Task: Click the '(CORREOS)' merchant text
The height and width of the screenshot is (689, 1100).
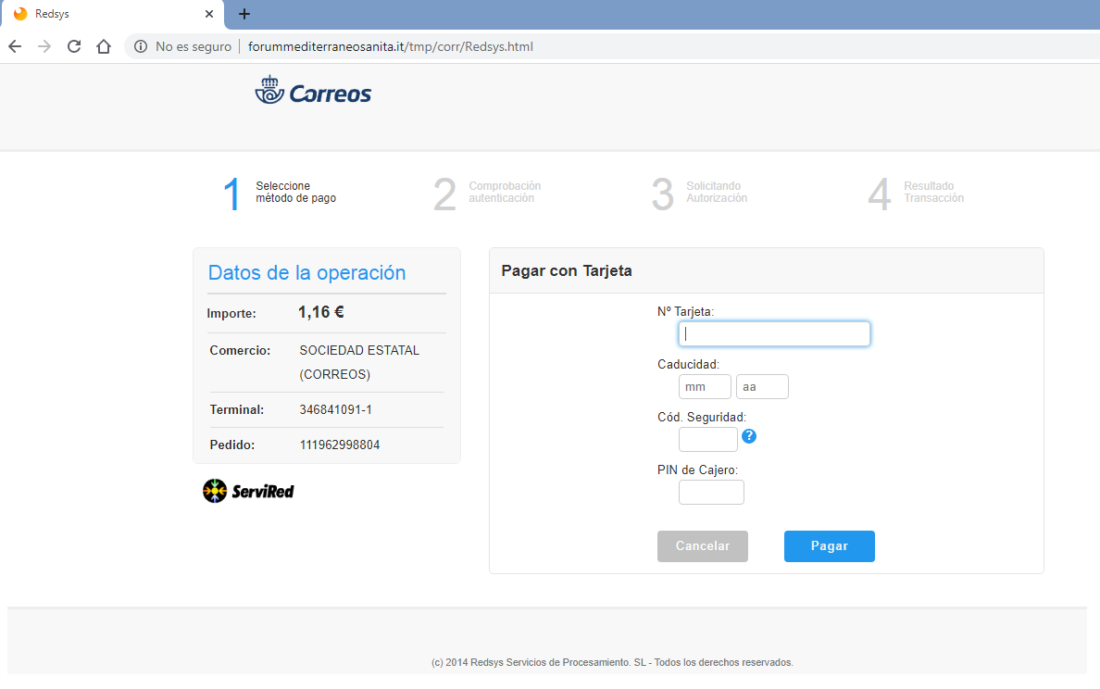Action: tap(334, 375)
